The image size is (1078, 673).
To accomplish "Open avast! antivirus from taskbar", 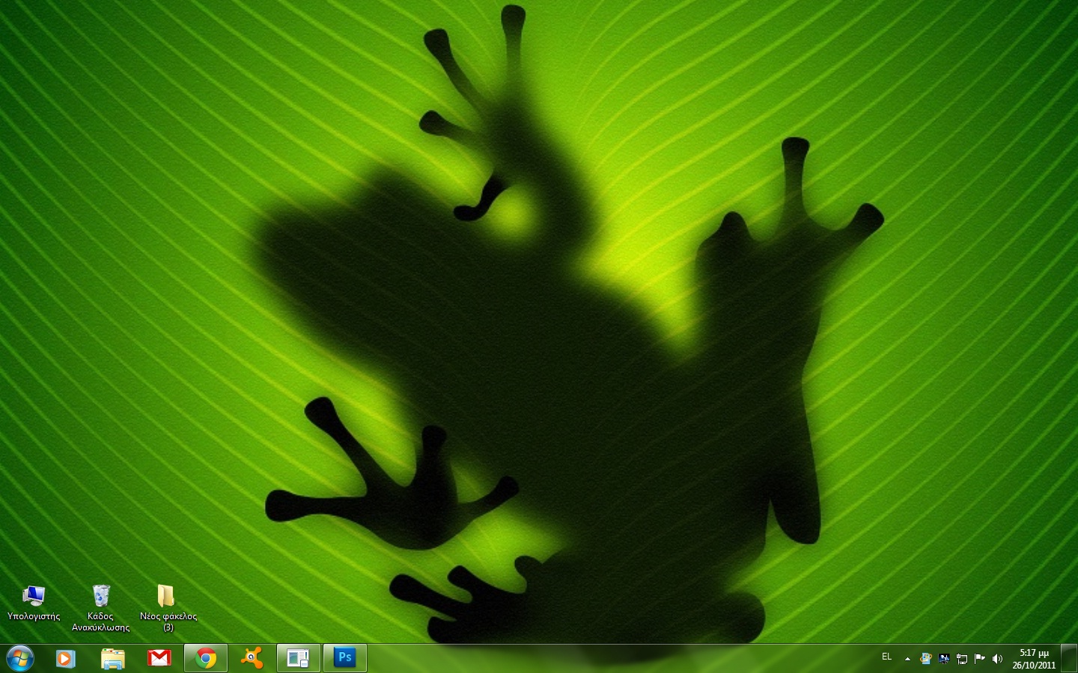I will 252,658.
